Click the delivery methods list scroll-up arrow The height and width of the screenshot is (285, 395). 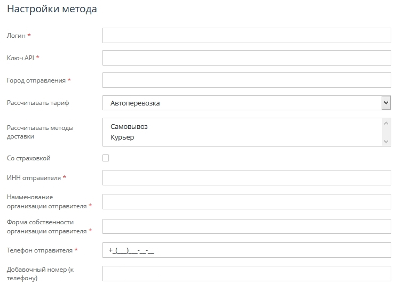pyautogui.click(x=386, y=123)
